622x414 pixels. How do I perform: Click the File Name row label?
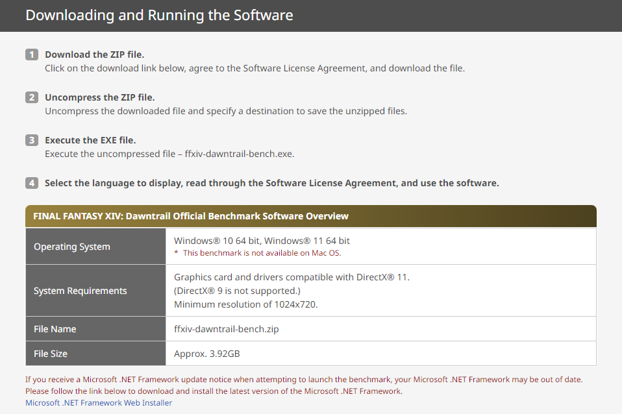pyautogui.click(x=55, y=329)
